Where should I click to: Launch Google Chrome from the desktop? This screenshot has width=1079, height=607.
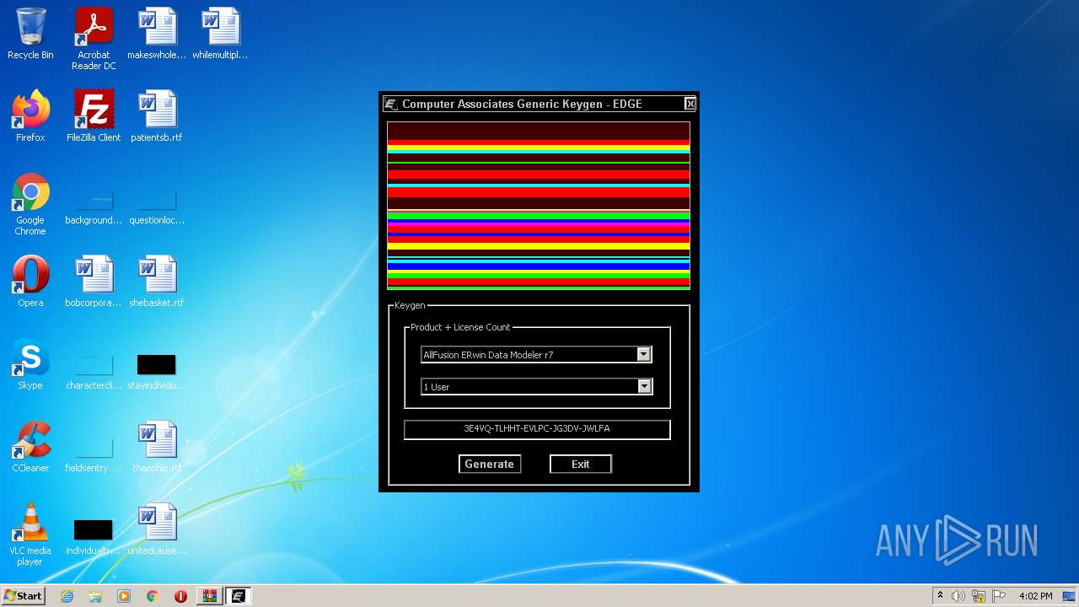[x=30, y=205]
